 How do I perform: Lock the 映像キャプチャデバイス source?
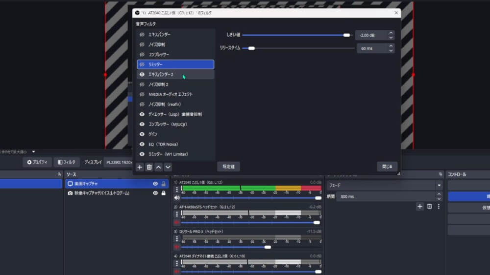tap(164, 193)
